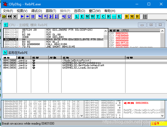Select the &KERNEL32.GetProcAddress row
The height and width of the screenshot is (127, 167).
click(85, 63)
